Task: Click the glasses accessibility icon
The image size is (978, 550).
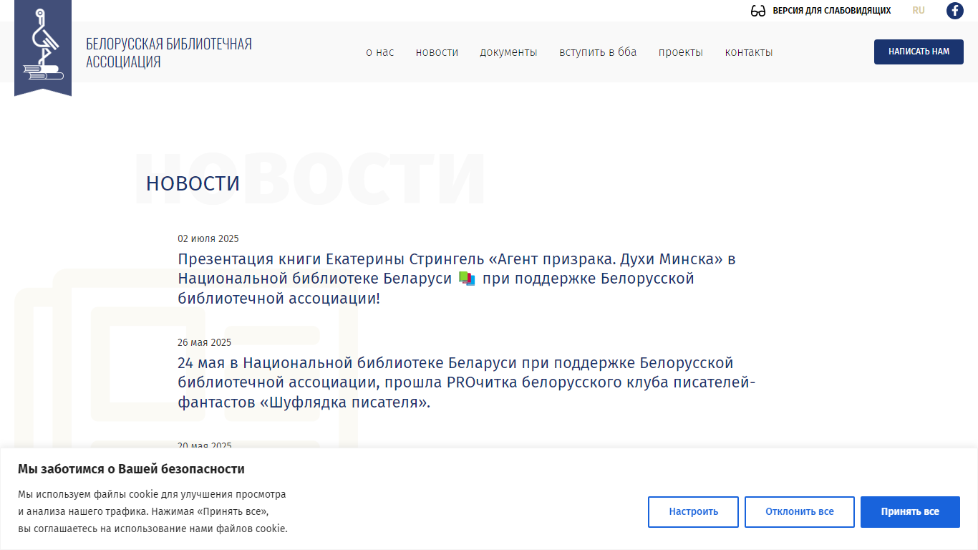Action: click(758, 11)
